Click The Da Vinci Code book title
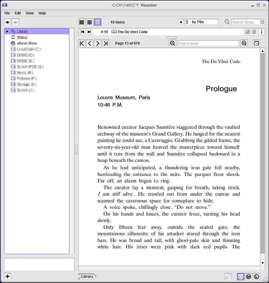 pyautogui.click(x=132, y=32)
